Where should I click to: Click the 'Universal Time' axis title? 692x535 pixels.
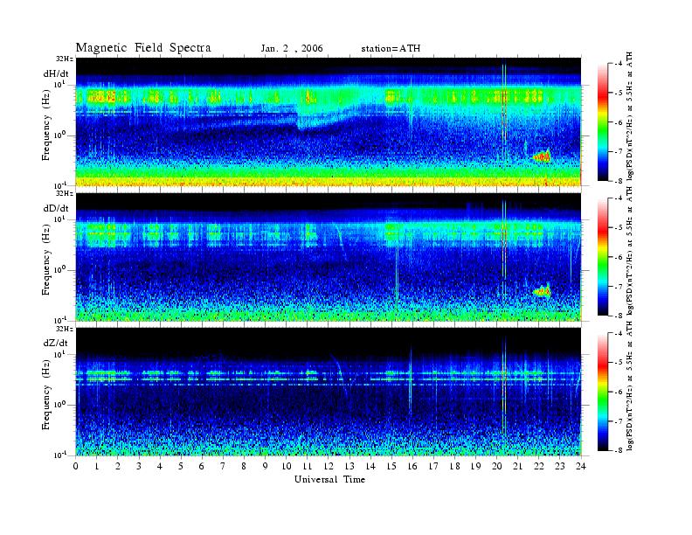329,479
